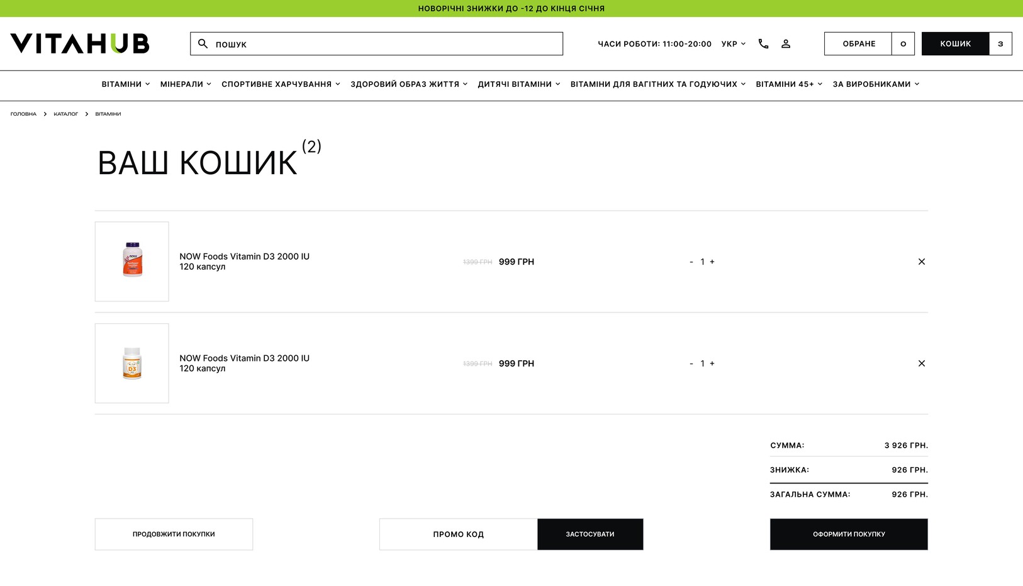This screenshot has height=586, width=1023.
Task: Open the ВІТАМІНИ 45+ menu
Action: (x=789, y=84)
